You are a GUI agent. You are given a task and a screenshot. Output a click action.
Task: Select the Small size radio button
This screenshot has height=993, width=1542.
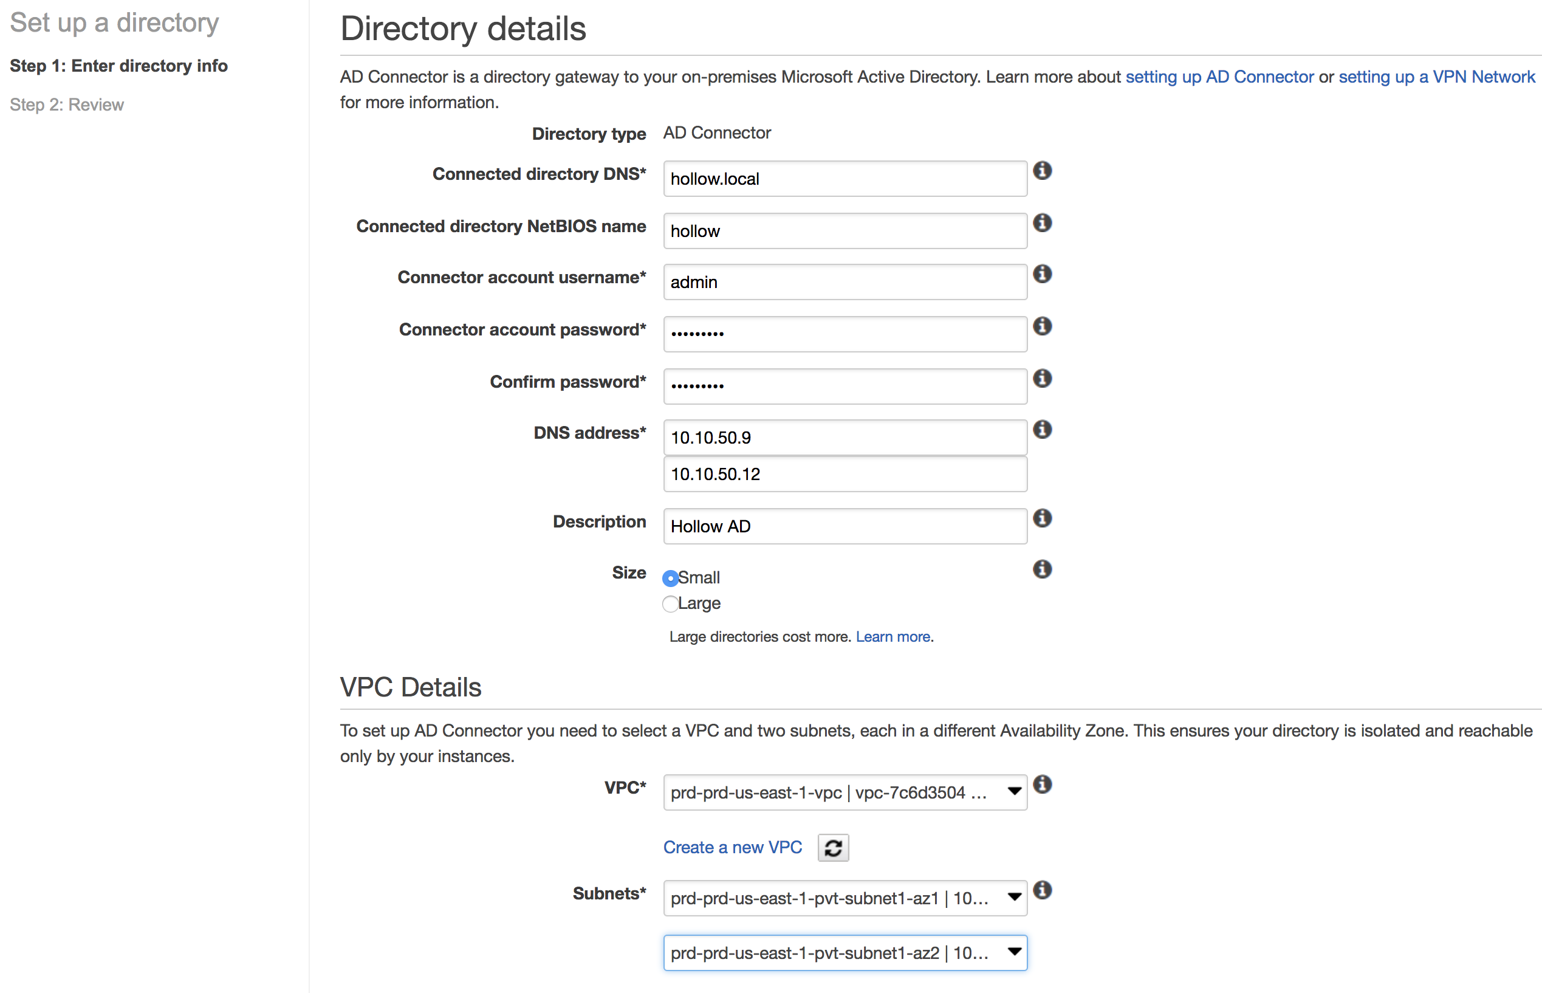point(670,579)
